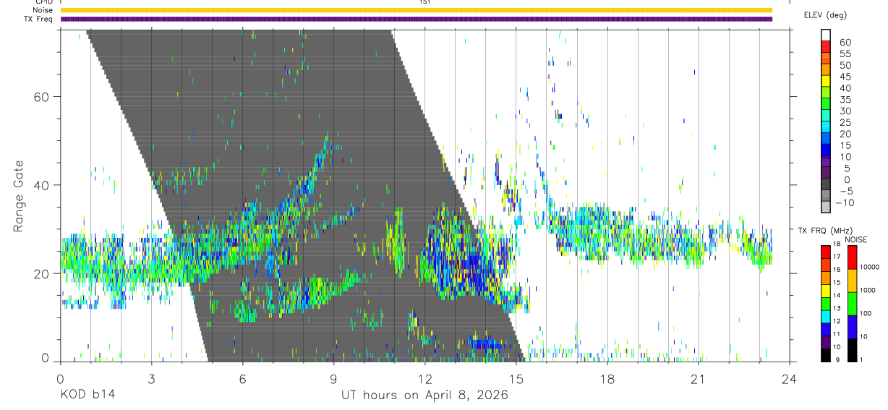Screen dimensions: 888x410
Task: Click the 'Noise' label at top left
Action: (43, 10)
